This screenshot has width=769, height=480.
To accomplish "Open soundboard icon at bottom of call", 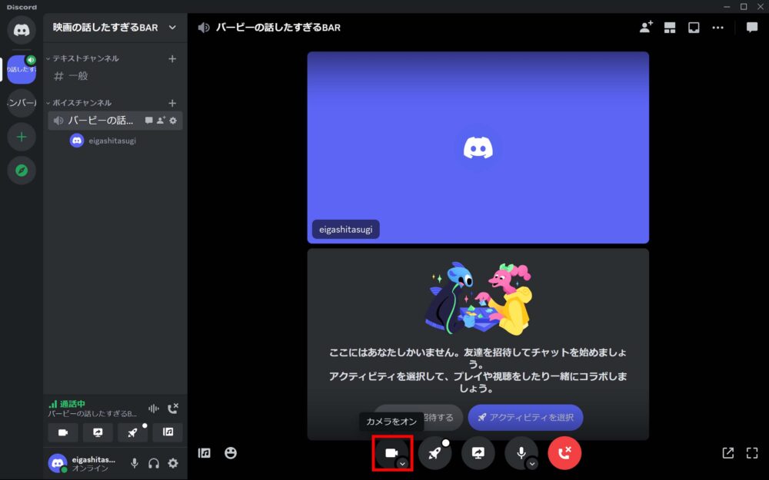I will click(205, 453).
